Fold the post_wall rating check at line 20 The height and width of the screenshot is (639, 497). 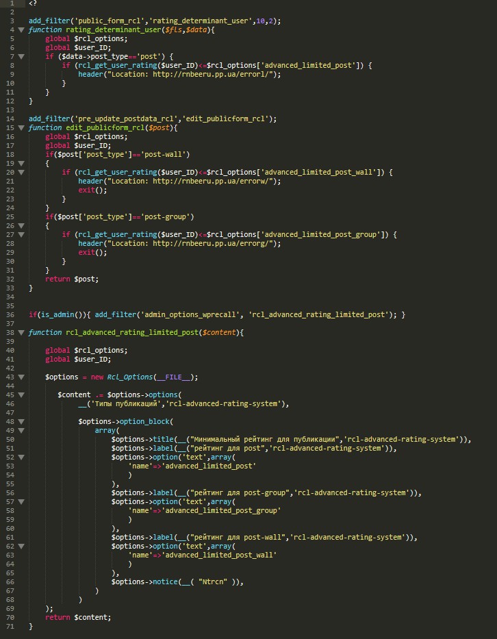point(21,173)
